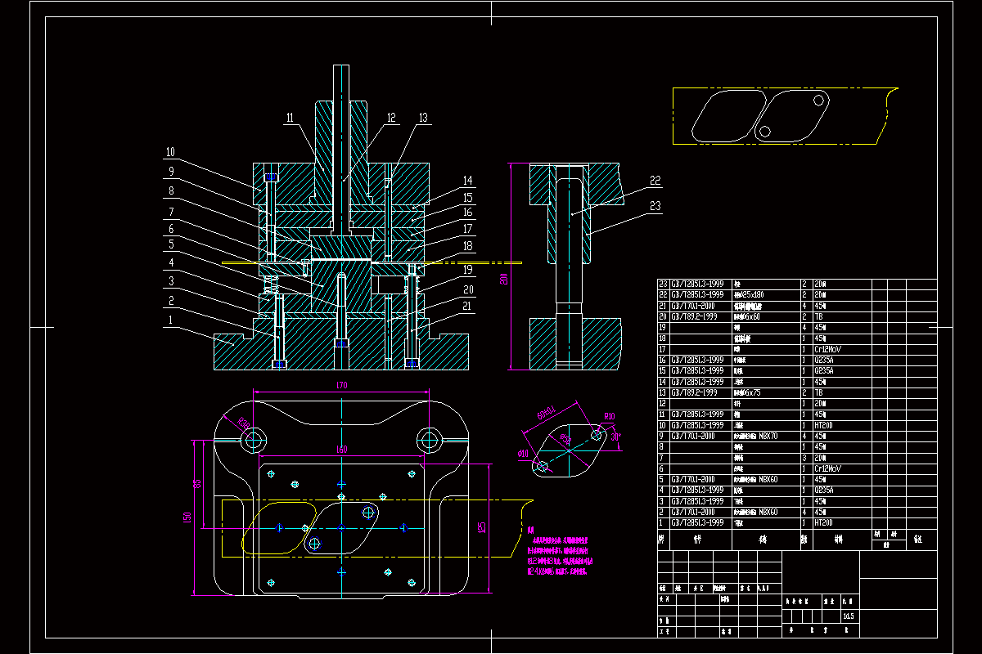This screenshot has width=982, height=654.
Task: Select the yellow strip line across section view
Action: [x=372, y=262]
